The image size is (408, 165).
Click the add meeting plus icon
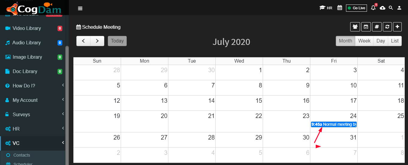pyautogui.click(x=397, y=27)
